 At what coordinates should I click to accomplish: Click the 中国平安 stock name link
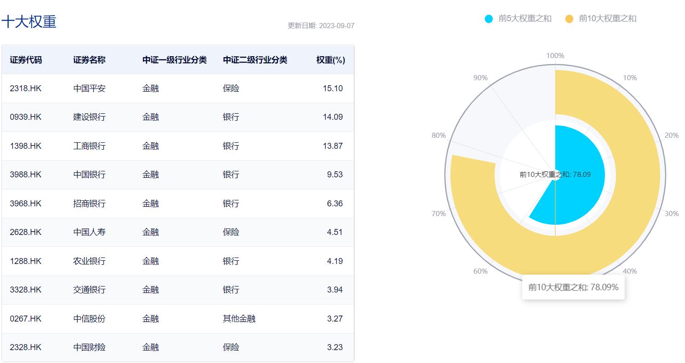[x=90, y=88]
